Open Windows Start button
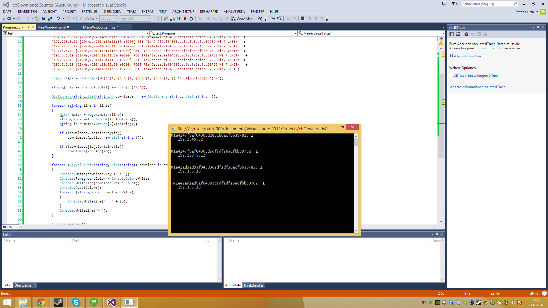The height and width of the screenshot is (308, 548). point(7,302)
